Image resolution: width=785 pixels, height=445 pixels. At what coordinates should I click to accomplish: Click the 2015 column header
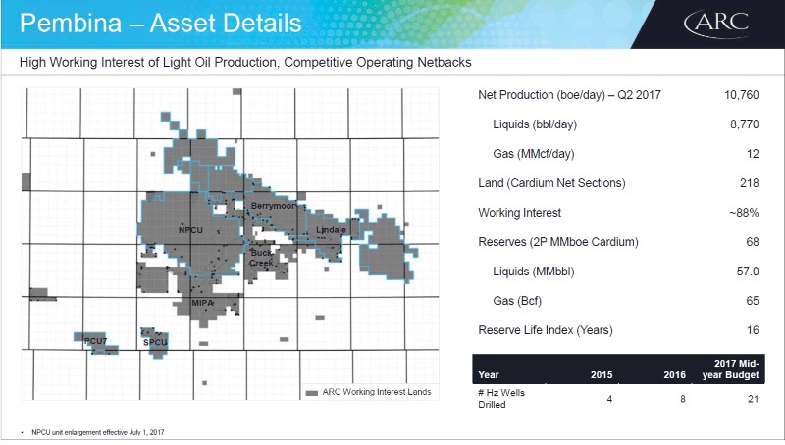click(602, 375)
